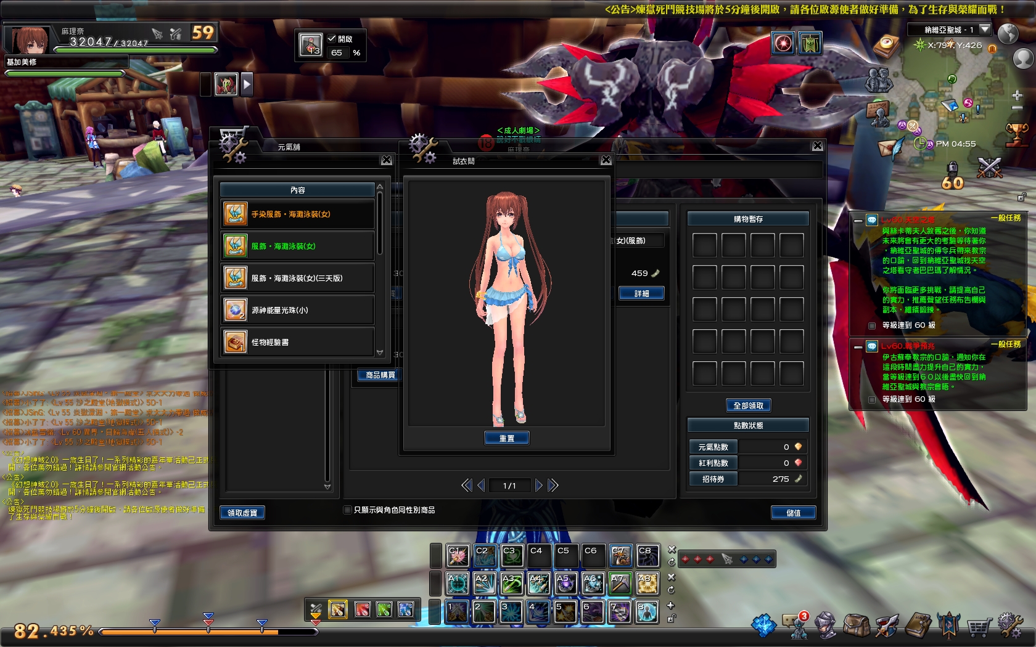Open the 納維亞聖城 - 1 channel dropdown
This screenshot has width=1036, height=647.
tap(986, 28)
